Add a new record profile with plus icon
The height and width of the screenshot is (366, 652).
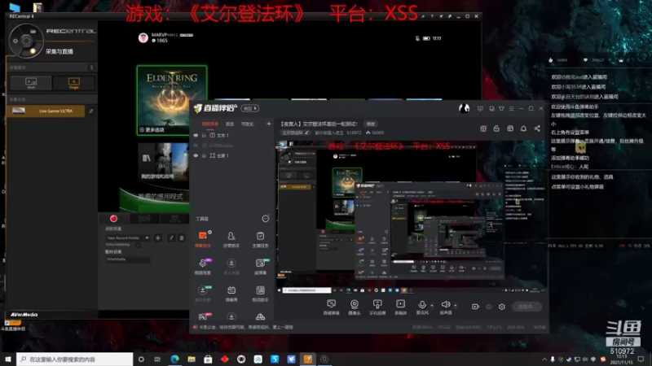(x=157, y=237)
